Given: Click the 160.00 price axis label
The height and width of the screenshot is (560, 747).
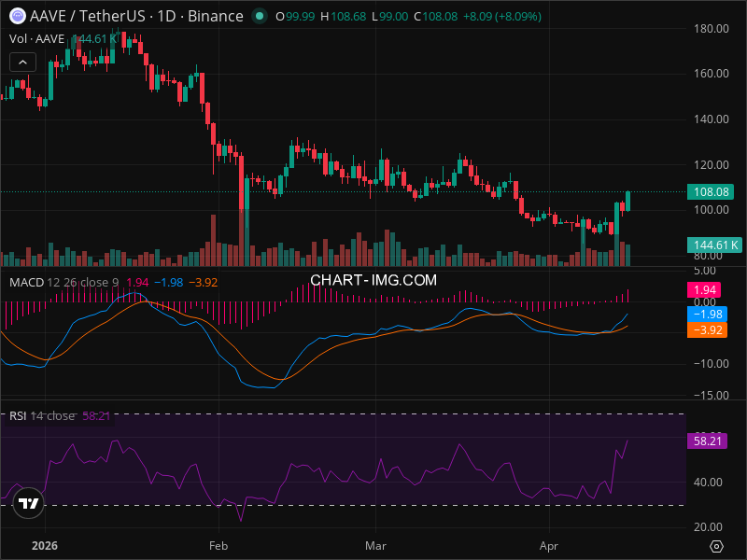Looking at the screenshot, I should pyautogui.click(x=712, y=74).
